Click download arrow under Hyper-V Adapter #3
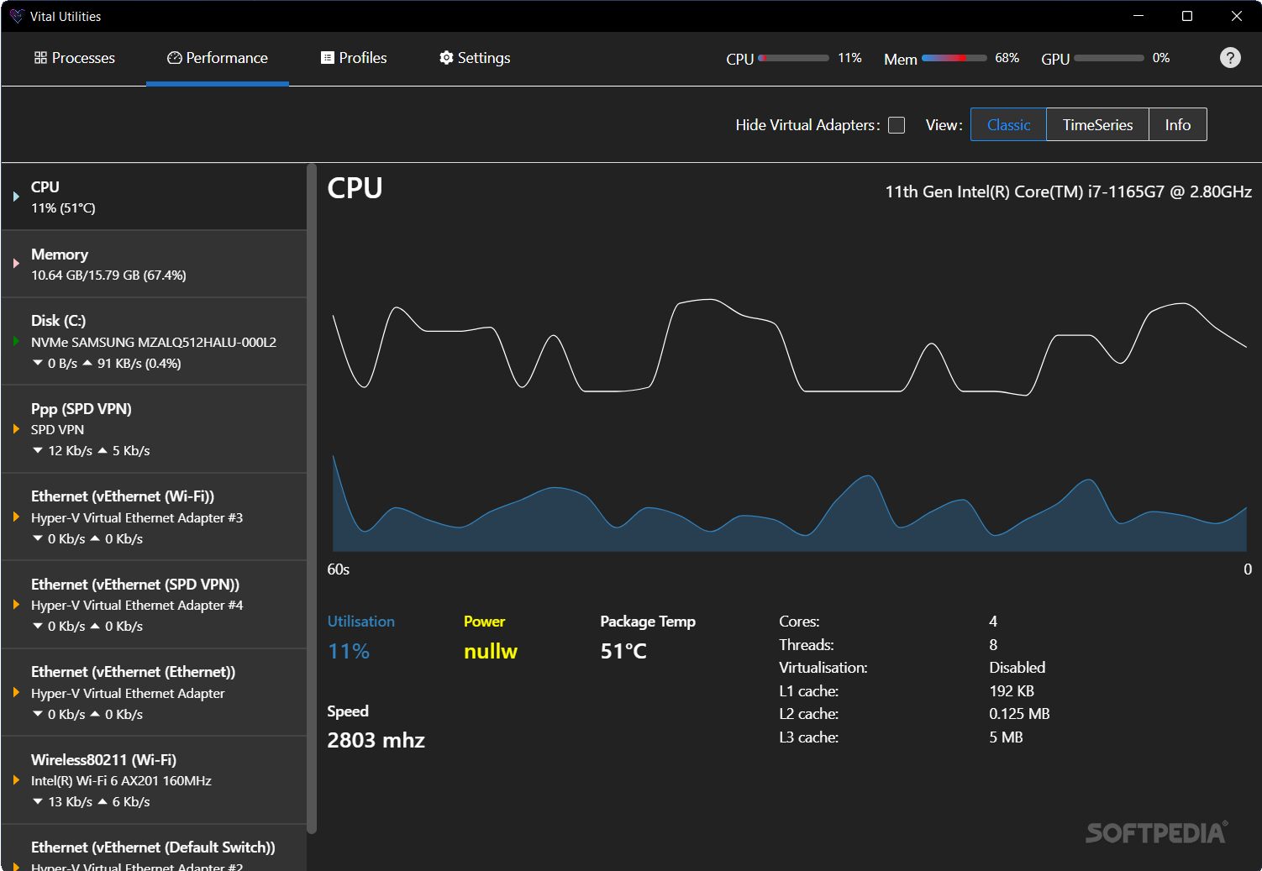1262x871 pixels. tap(38, 538)
